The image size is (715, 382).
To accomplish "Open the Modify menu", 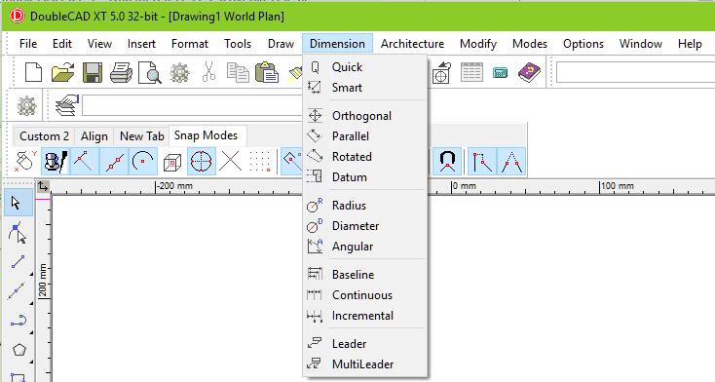I will click(478, 44).
